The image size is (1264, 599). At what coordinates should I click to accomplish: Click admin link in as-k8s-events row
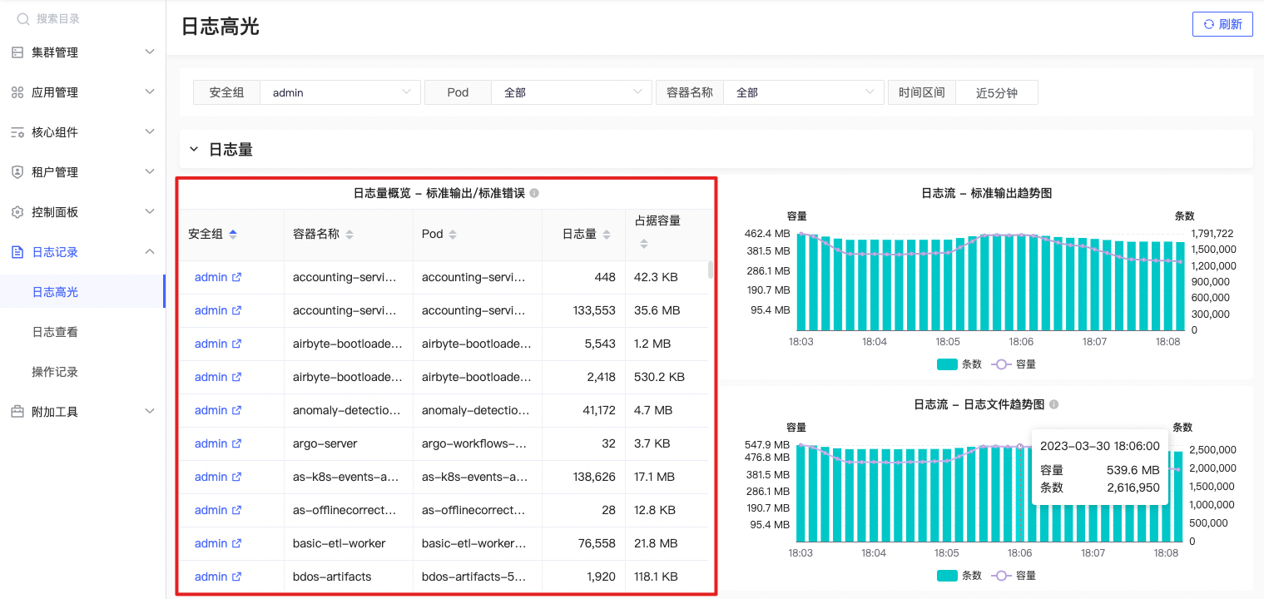click(x=211, y=477)
